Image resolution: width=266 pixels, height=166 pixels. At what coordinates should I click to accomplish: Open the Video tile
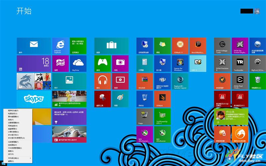coord(120,81)
